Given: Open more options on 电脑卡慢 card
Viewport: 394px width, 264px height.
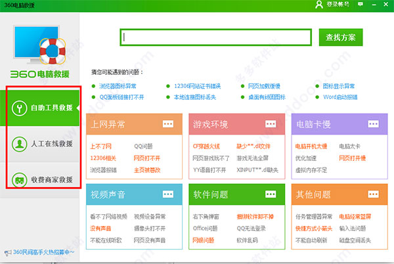Looking at the screenshot, I should pos(373,124).
